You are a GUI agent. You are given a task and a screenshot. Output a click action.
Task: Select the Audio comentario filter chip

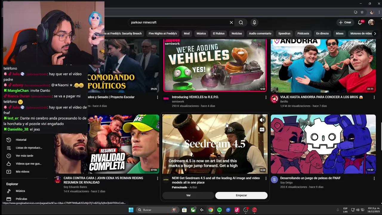tap(260, 33)
